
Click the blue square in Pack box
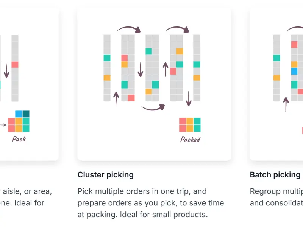pyautogui.click(x=19, y=114)
